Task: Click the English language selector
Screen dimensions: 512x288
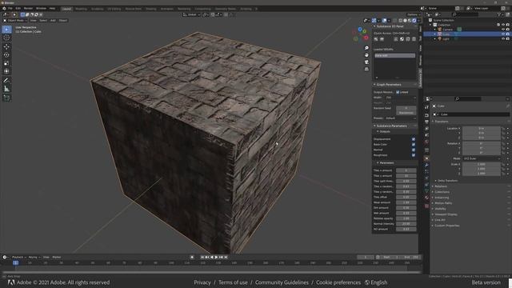Action: (x=376, y=282)
